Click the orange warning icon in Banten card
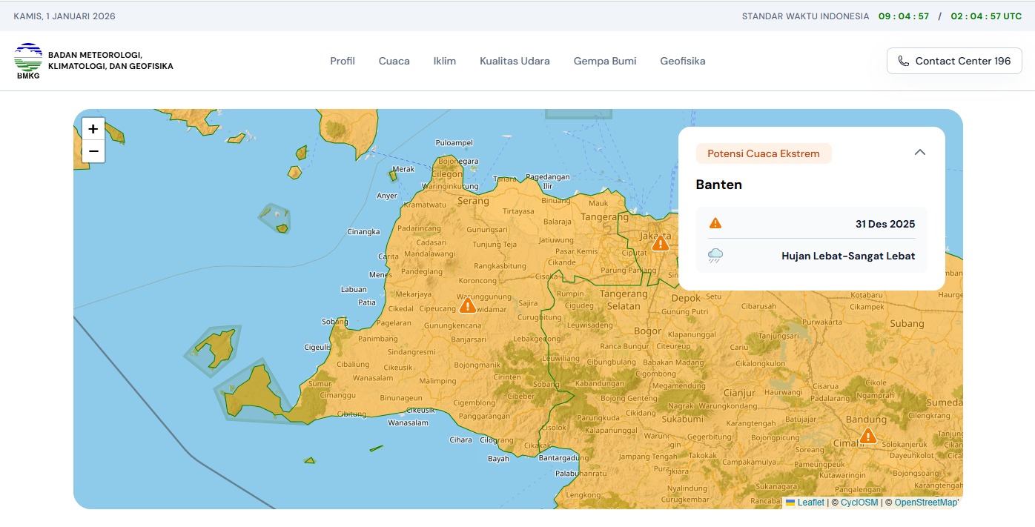This screenshot has height=527, width=1035. pos(715,224)
